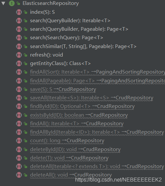The width and height of the screenshot is (165, 186).
Task: Select inherited delete(T): void method
Action: click(69, 158)
